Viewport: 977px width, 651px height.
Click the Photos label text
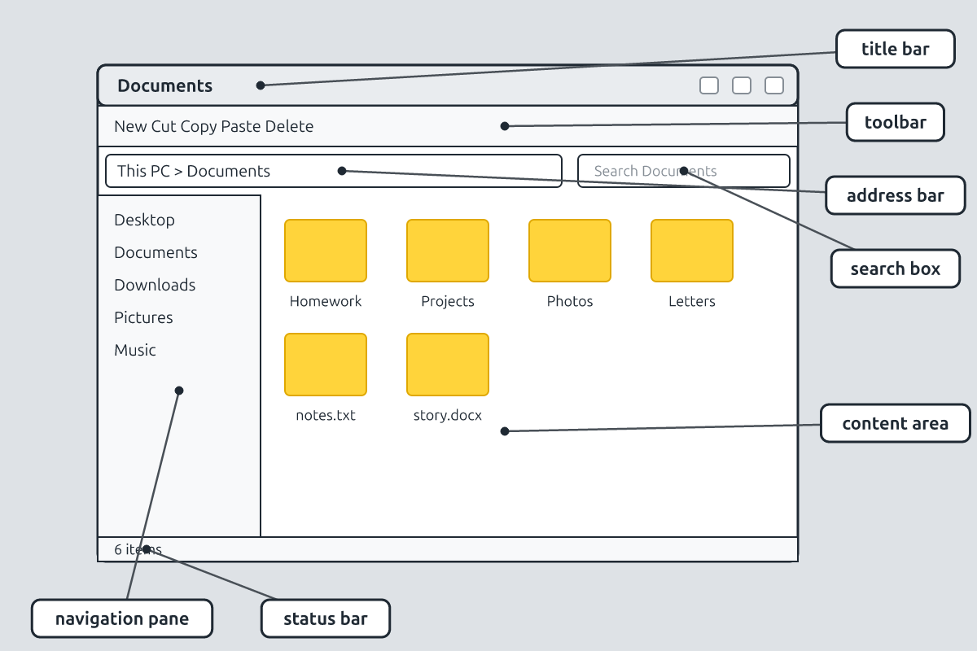(570, 301)
